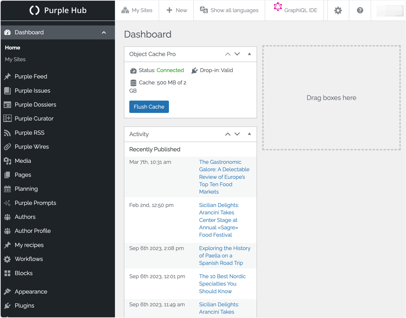Image resolution: width=406 pixels, height=318 pixels.
Task: Click the Mar 7th, 10:31 am date
Action: pyautogui.click(x=150, y=162)
